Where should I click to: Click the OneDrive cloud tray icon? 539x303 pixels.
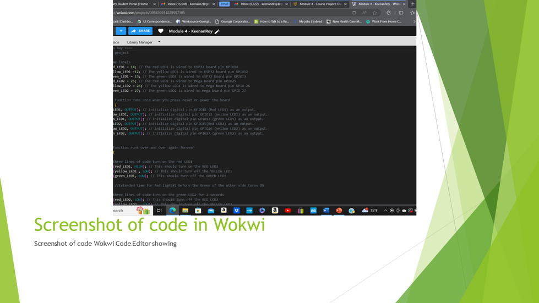(404, 211)
